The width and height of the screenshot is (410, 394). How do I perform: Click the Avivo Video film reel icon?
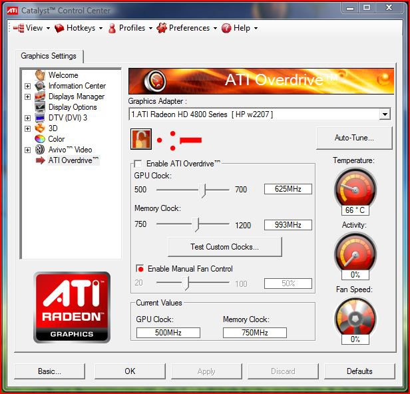[40, 150]
